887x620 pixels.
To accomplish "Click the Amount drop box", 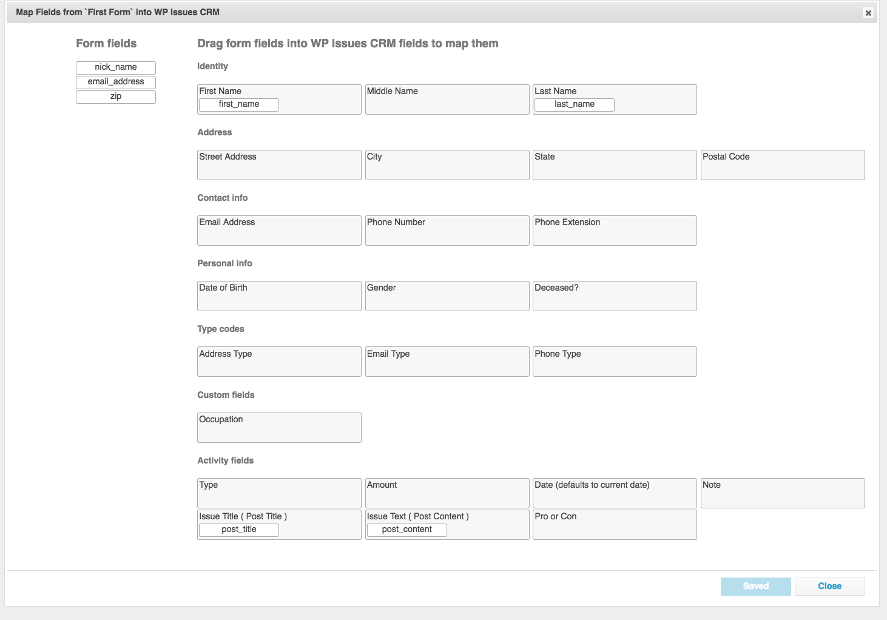I will 447,493.
